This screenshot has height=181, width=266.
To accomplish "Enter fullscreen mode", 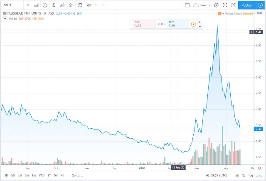I will pos(225,5).
